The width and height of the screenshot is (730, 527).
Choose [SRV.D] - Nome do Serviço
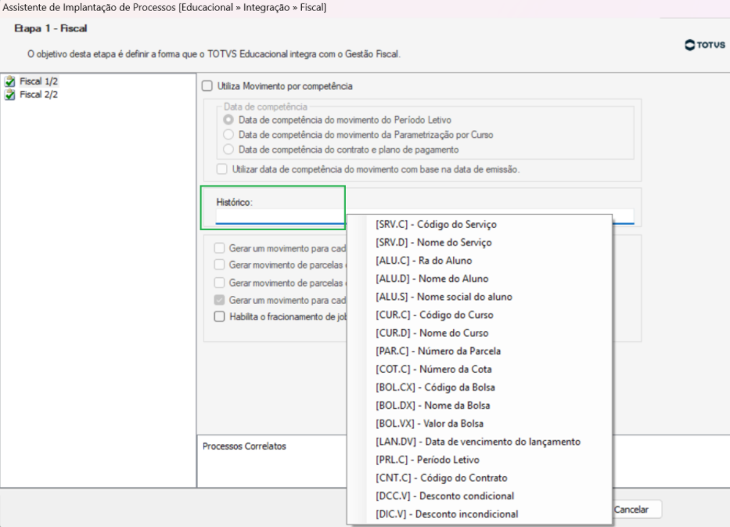480,242
